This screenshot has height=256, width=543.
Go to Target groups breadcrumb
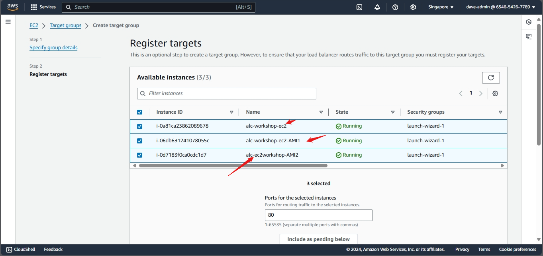pyautogui.click(x=65, y=25)
